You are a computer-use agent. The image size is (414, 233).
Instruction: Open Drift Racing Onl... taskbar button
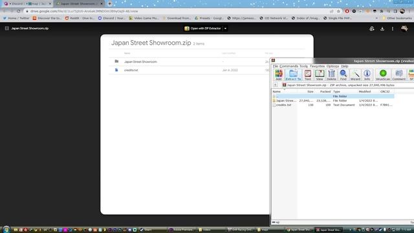(241, 230)
